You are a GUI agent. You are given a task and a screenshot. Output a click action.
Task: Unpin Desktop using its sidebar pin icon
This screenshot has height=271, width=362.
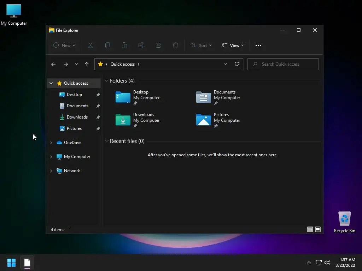pos(98,95)
